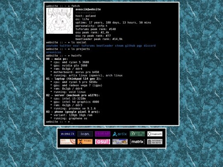Open the Internet Archive badge
The height and width of the screenshot is (167, 223).
155,141
